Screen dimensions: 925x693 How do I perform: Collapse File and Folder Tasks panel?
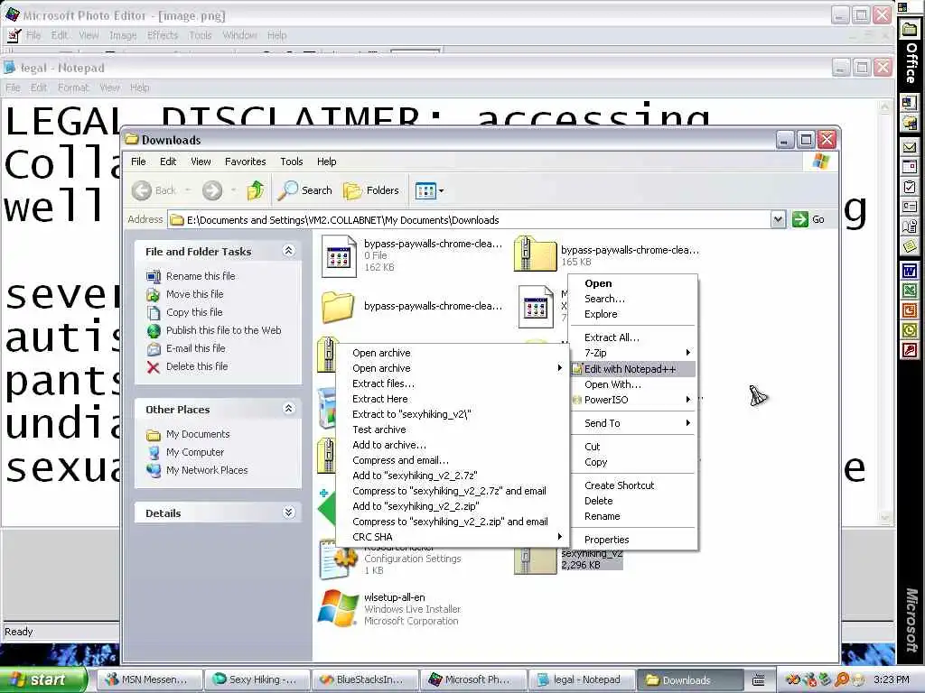coord(288,251)
